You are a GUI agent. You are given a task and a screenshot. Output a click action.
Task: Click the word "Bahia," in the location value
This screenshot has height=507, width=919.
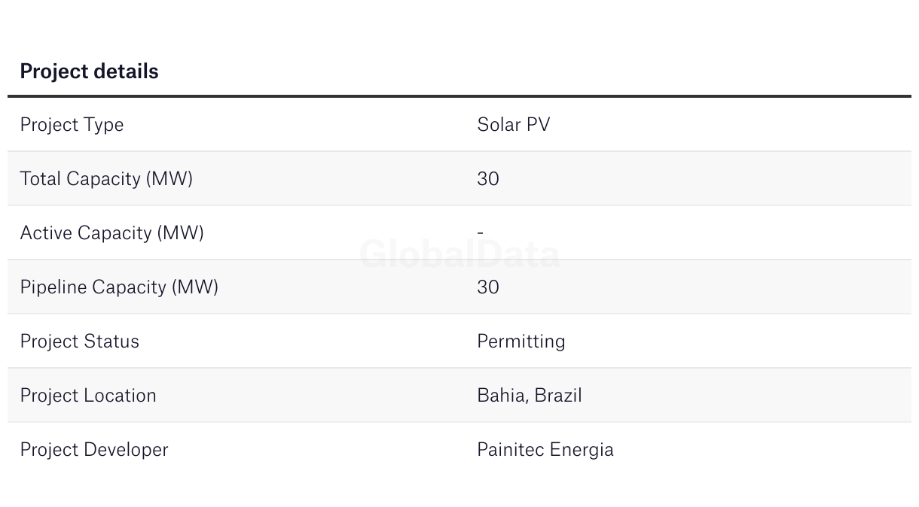tap(502, 396)
